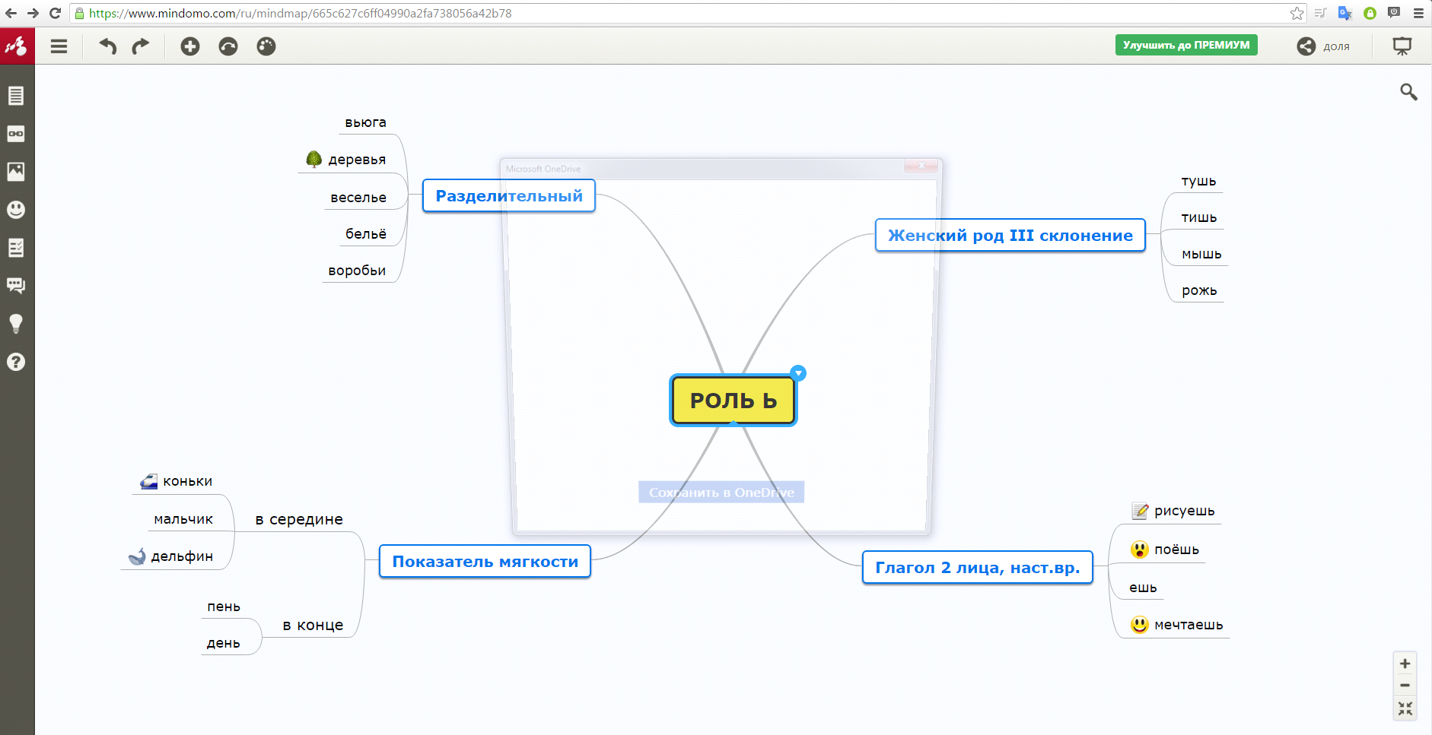Select subtopic мышь
Screen dimensions: 1432x735
click(1201, 255)
